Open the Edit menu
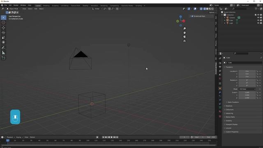 coord(10,5)
